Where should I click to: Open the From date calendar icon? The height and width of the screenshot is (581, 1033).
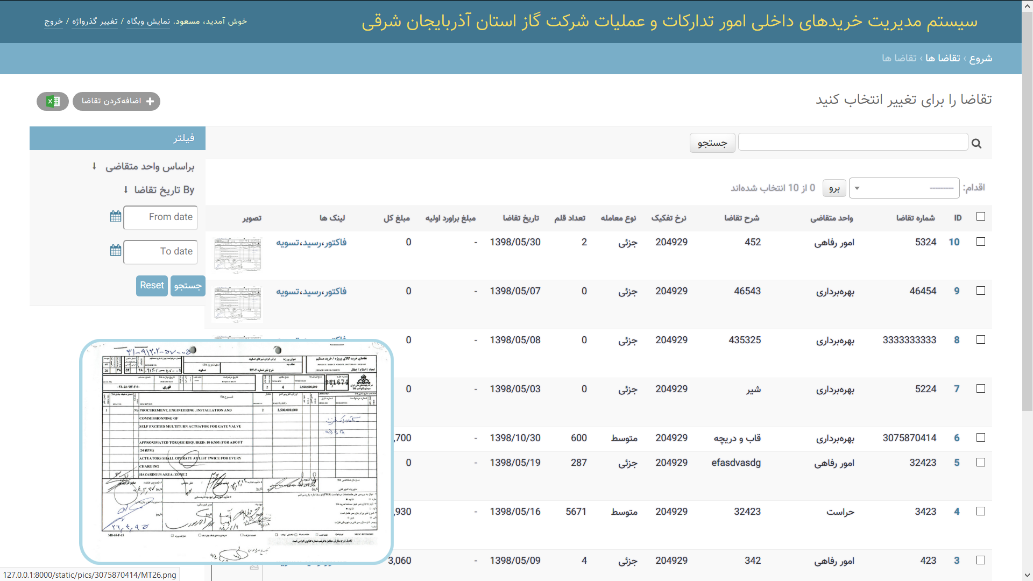point(115,216)
